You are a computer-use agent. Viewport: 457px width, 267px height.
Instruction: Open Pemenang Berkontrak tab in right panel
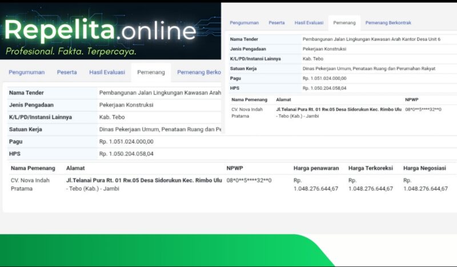tap(388, 23)
